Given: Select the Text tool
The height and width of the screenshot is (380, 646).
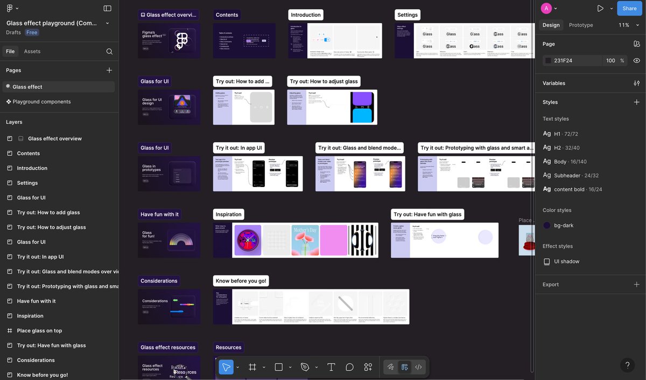Looking at the screenshot, I should (x=331, y=367).
